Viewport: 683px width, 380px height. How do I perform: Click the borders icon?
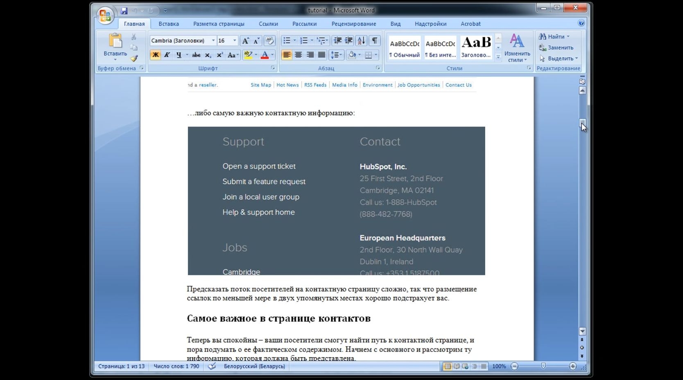(x=369, y=55)
